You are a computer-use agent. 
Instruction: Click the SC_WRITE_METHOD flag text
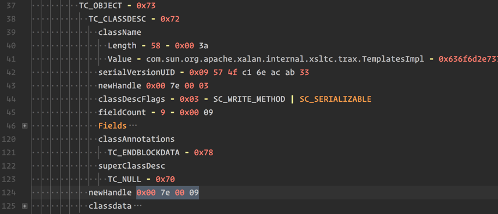(249, 99)
